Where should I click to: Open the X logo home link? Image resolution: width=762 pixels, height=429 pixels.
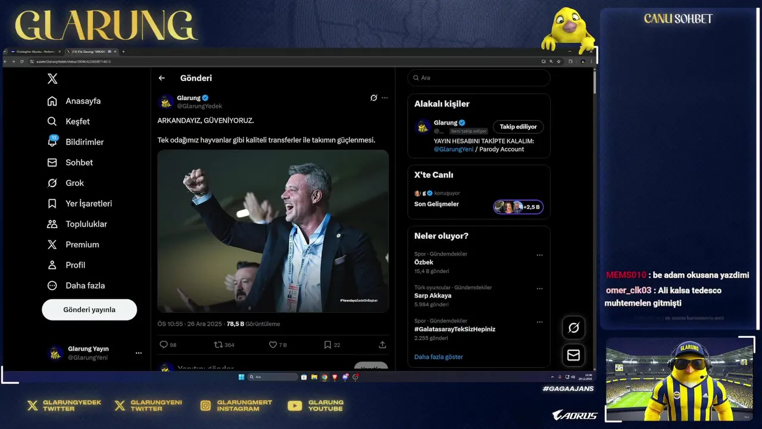tap(52, 79)
